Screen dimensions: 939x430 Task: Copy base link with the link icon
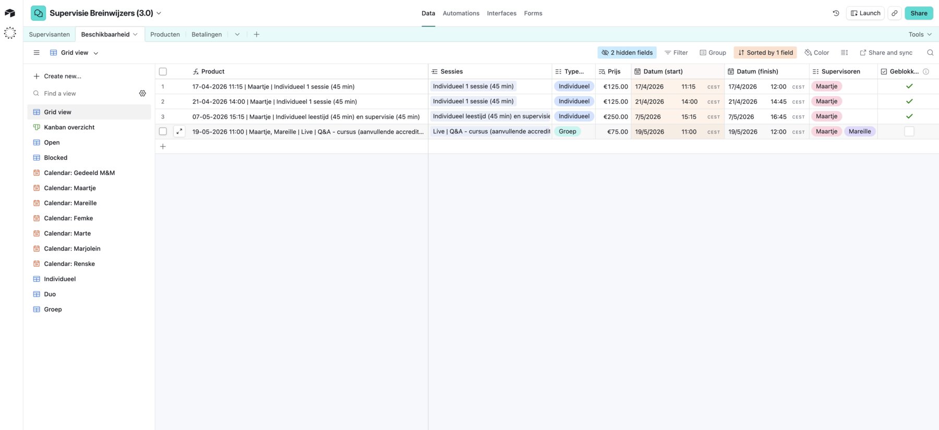pos(894,13)
